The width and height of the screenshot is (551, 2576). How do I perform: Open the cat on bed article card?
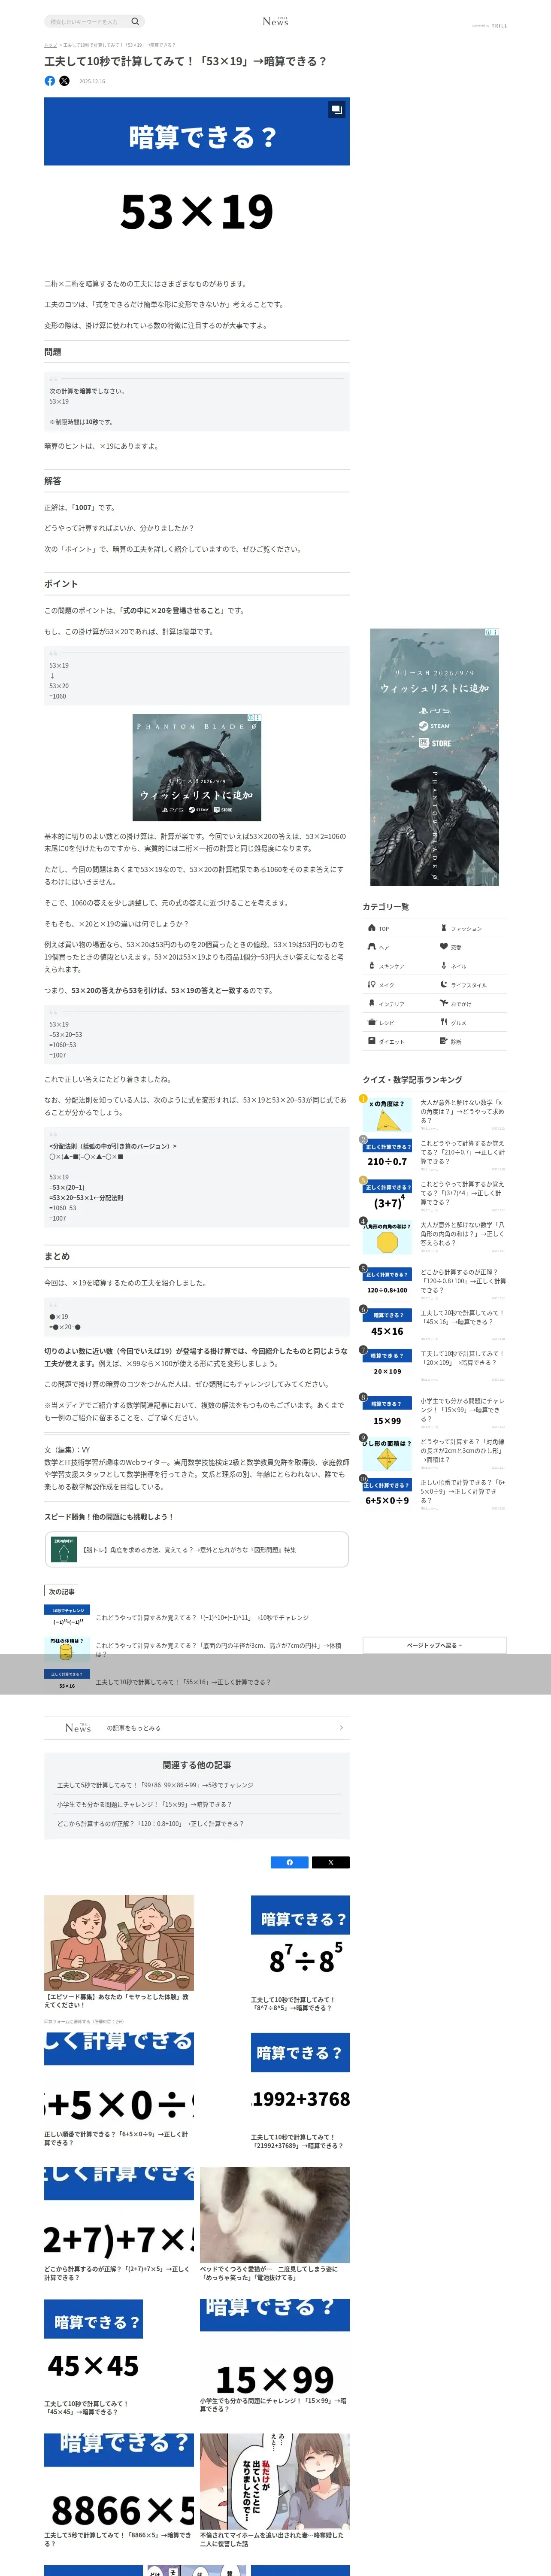point(275,2225)
